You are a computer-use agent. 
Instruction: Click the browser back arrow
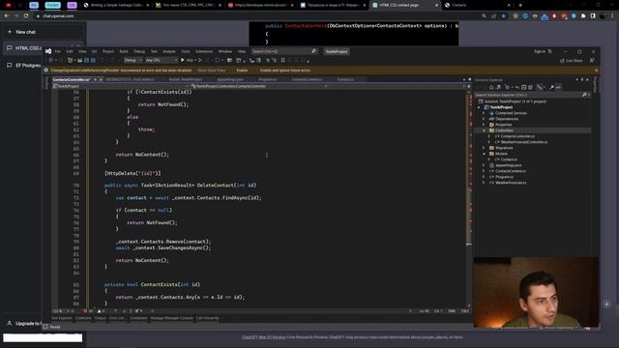click(x=7, y=15)
